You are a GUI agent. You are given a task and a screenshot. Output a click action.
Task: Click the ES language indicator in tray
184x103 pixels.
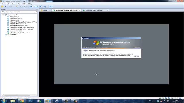tap(150, 101)
